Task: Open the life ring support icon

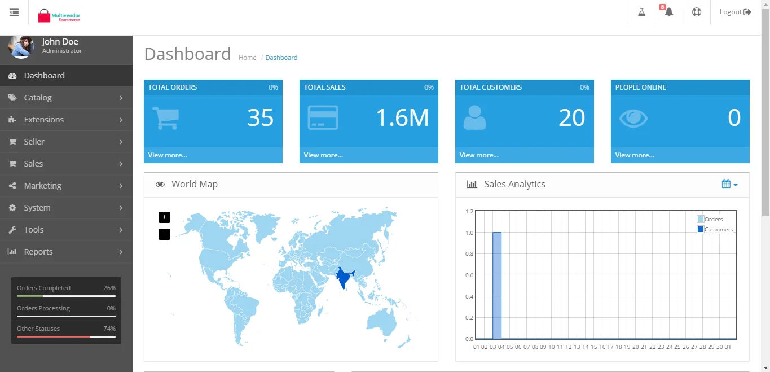Action: click(x=697, y=12)
